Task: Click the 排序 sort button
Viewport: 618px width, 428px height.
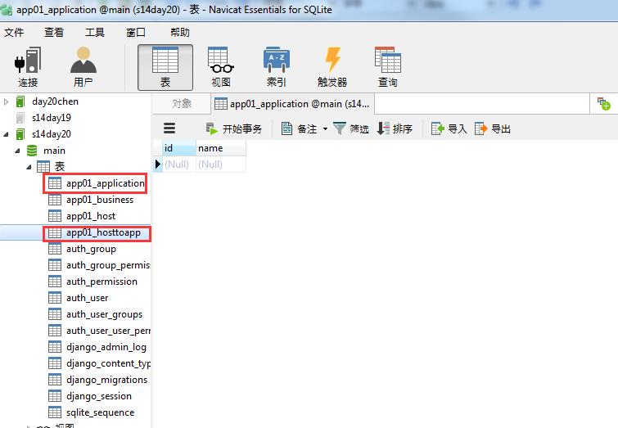Action: pyautogui.click(x=395, y=128)
